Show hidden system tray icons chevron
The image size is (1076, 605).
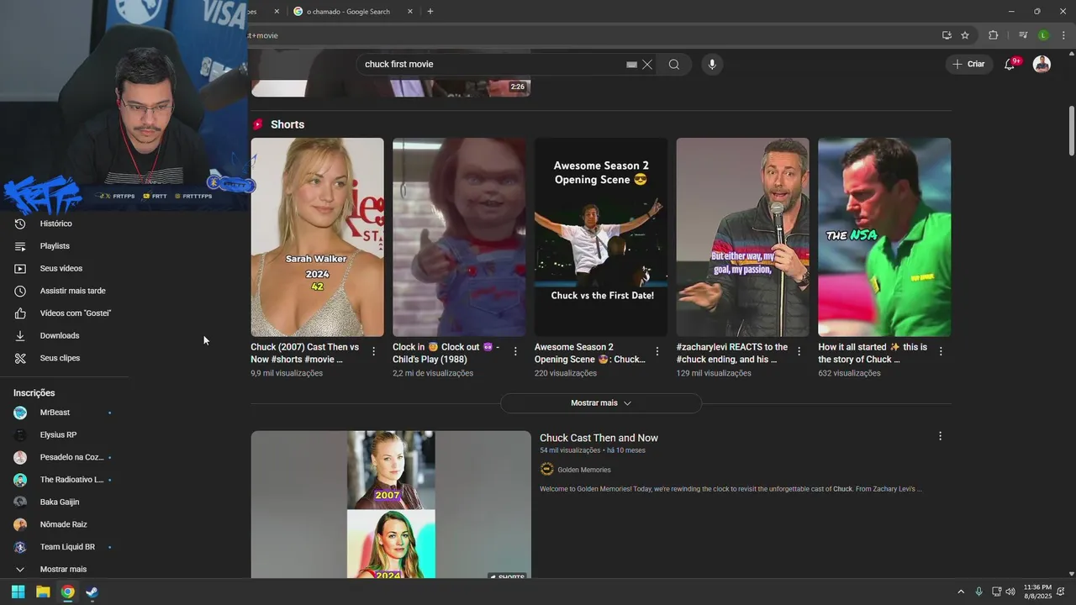[x=960, y=592]
